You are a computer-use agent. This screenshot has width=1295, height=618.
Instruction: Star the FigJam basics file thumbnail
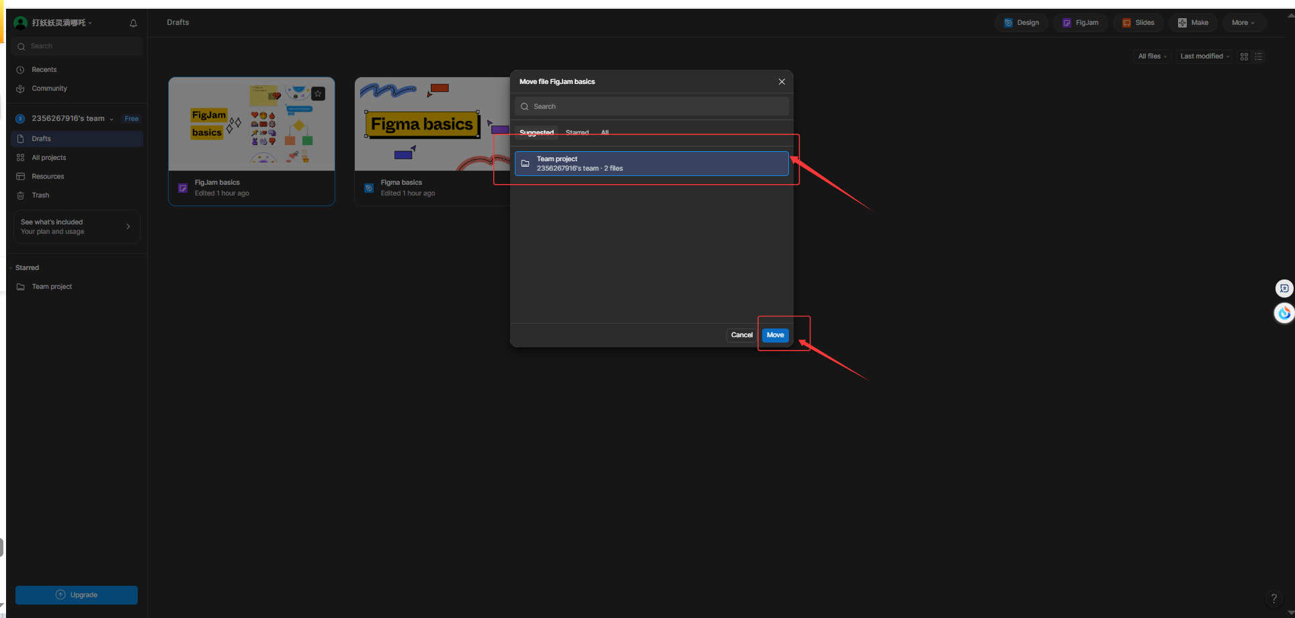(x=319, y=93)
